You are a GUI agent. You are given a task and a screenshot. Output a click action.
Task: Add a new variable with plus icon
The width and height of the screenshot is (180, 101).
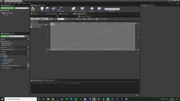28,54
